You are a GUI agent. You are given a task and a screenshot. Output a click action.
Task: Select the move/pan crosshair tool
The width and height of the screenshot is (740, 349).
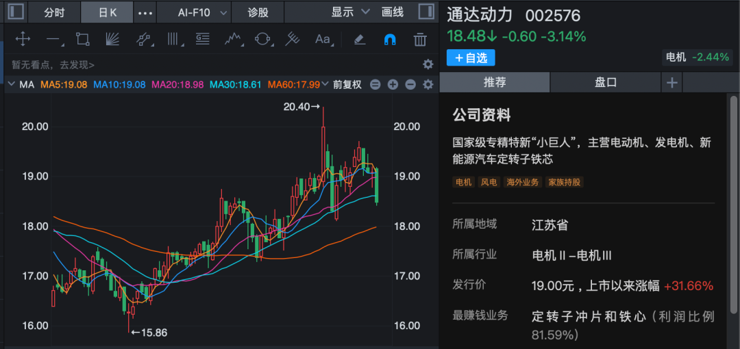[x=23, y=39]
